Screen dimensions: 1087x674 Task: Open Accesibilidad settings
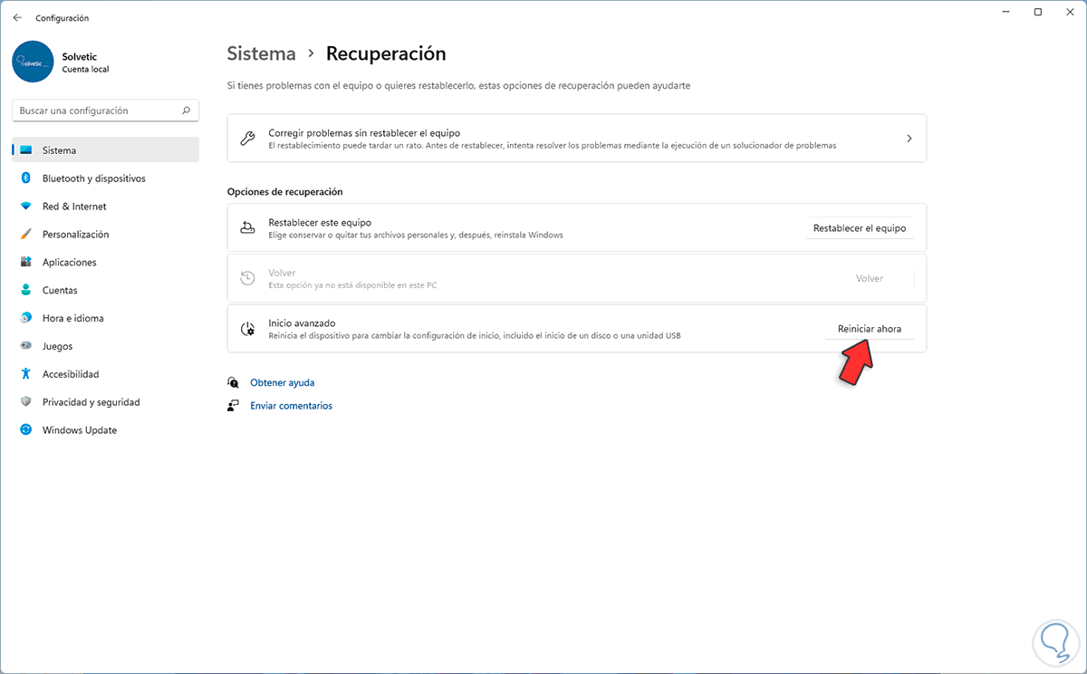[x=71, y=374]
